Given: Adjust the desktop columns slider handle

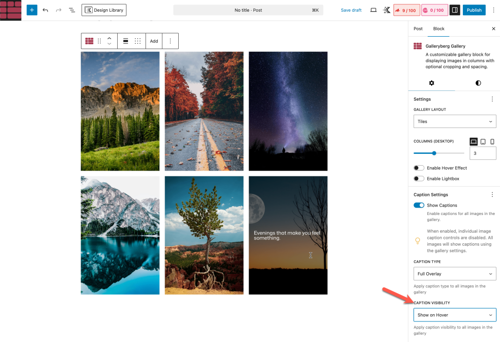Looking at the screenshot, I should [434, 153].
